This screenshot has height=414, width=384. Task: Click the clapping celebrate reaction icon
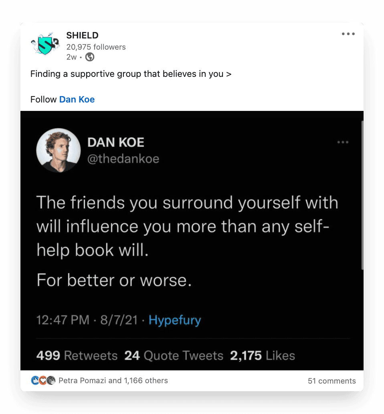tap(51, 380)
